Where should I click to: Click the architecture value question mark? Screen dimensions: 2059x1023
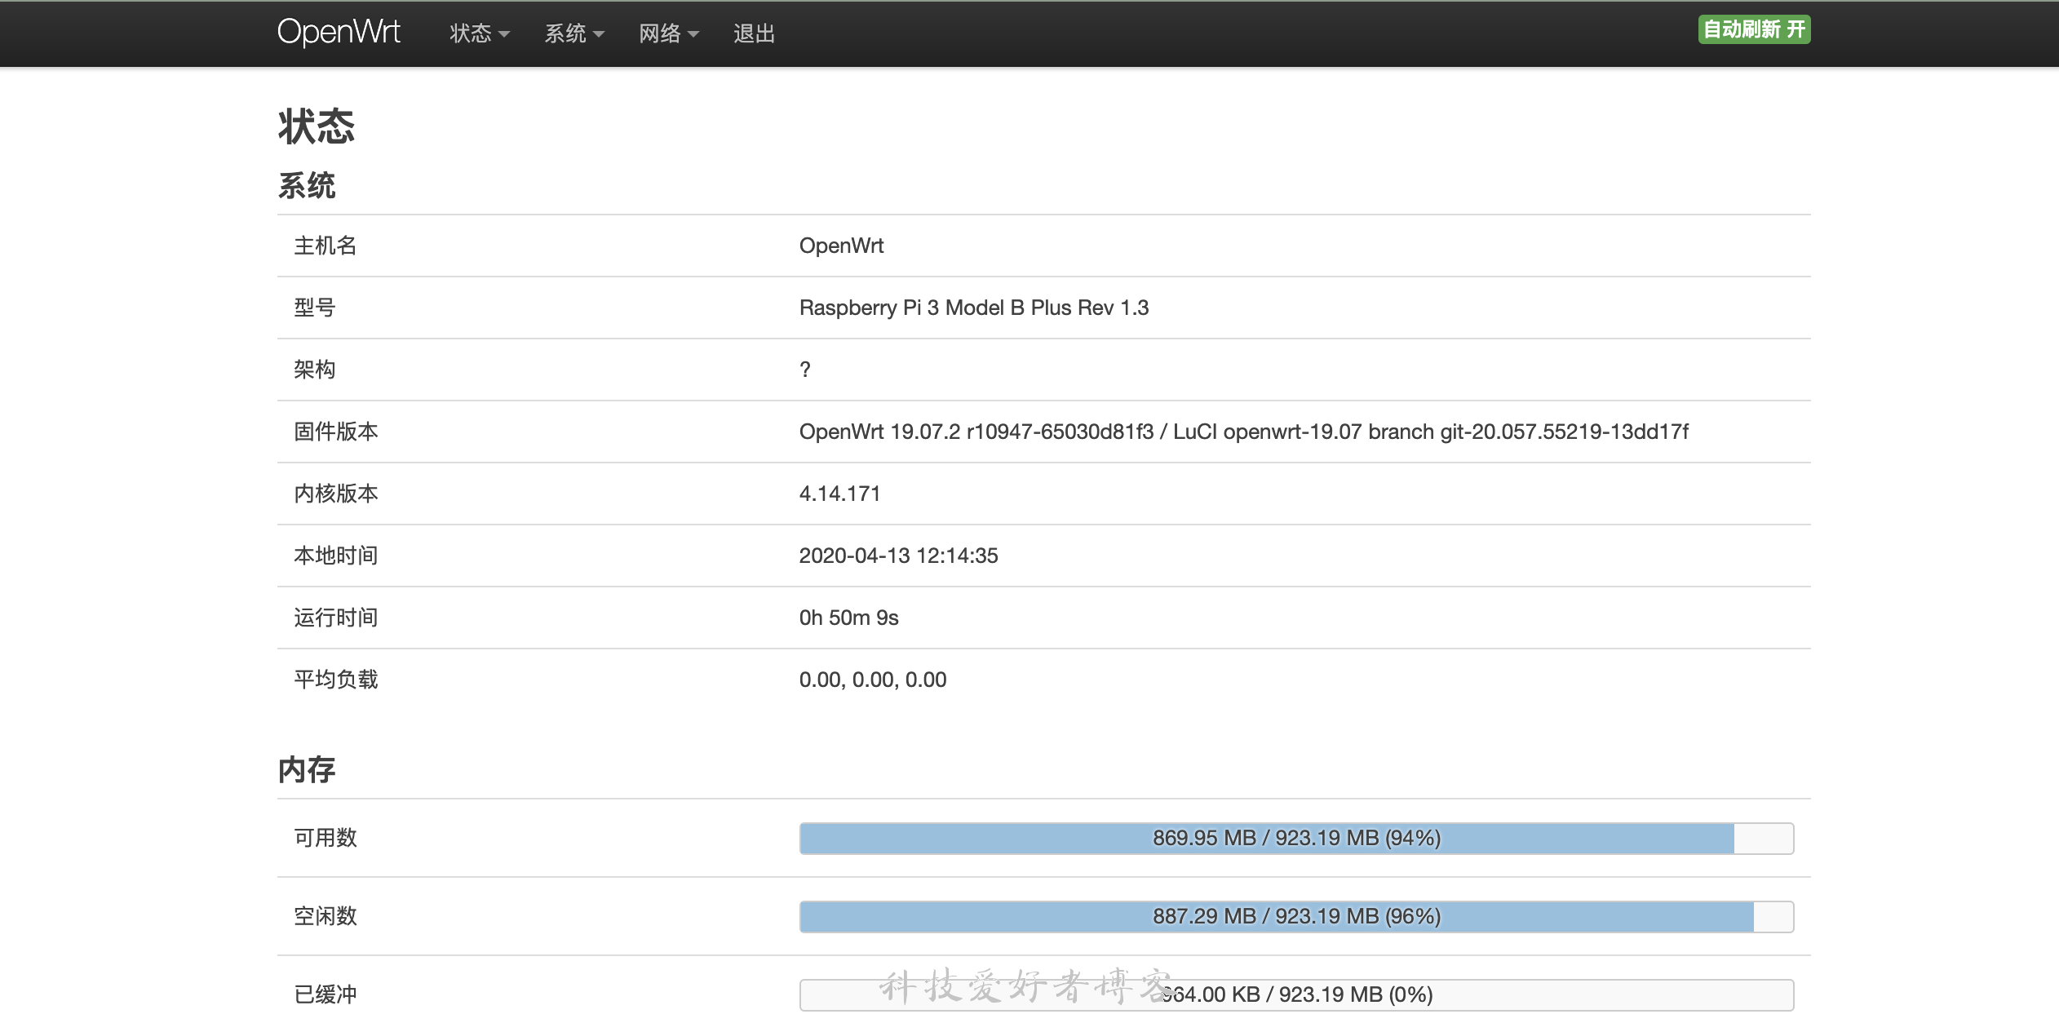[x=805, y=370]
